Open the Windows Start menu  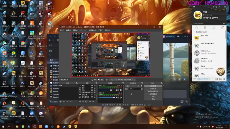pos(3,126)
